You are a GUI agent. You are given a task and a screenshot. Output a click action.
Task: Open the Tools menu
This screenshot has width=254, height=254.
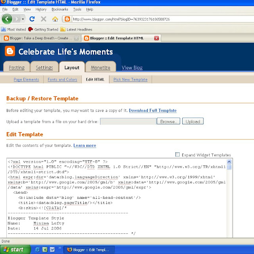pyautogui.click(x=77, y=10)
